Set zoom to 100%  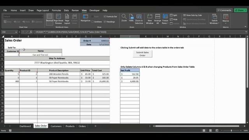pos(131,18)
